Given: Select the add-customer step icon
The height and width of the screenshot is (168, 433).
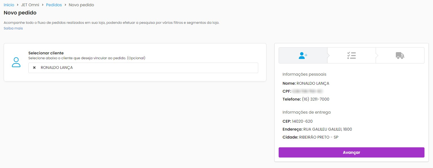Looking at the screenshot, I should pyautogui.click(x=303, y=56).
